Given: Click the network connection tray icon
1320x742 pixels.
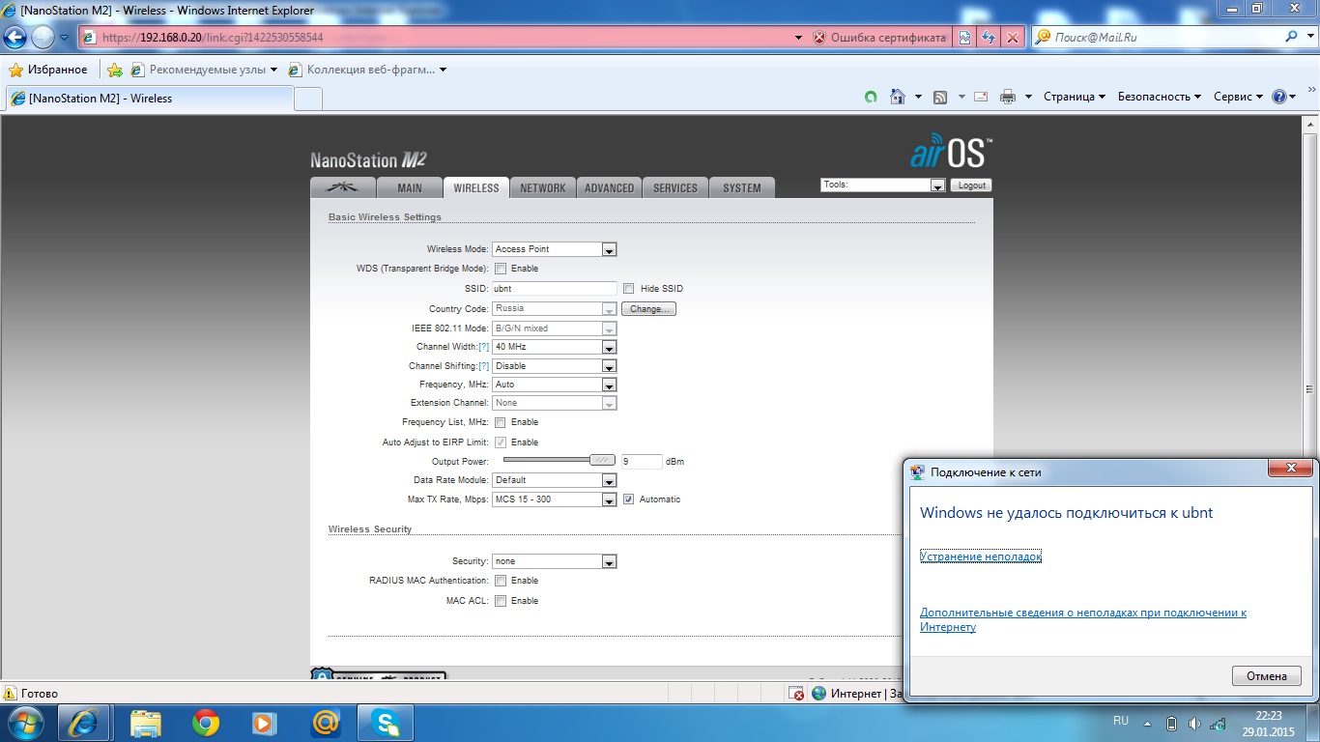Looking at the screenshot, I should pyautogui.click(x=1220, y=724).
